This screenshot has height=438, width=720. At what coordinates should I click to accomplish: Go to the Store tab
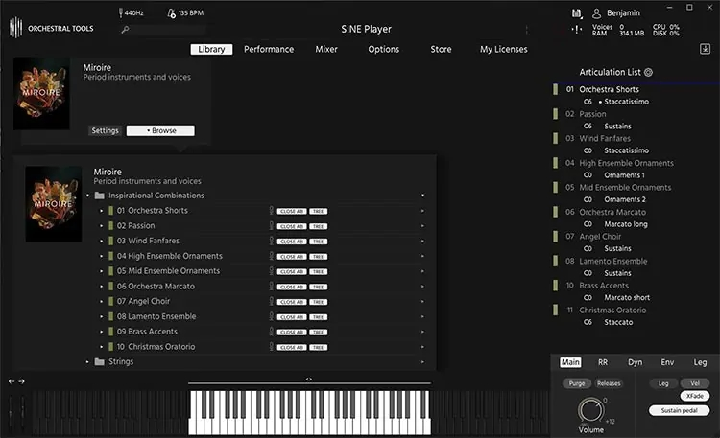click(x=441, y=49)
